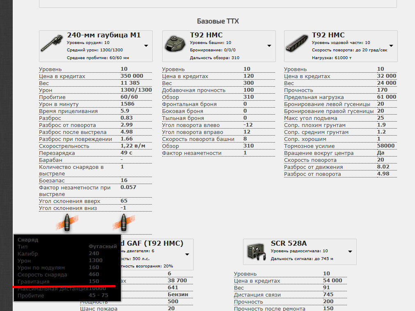The height and width of the screenshot is (311, 415).
Task: Click the tooltip Скорость снаряда value 460
Action: [x=94, y=274]
